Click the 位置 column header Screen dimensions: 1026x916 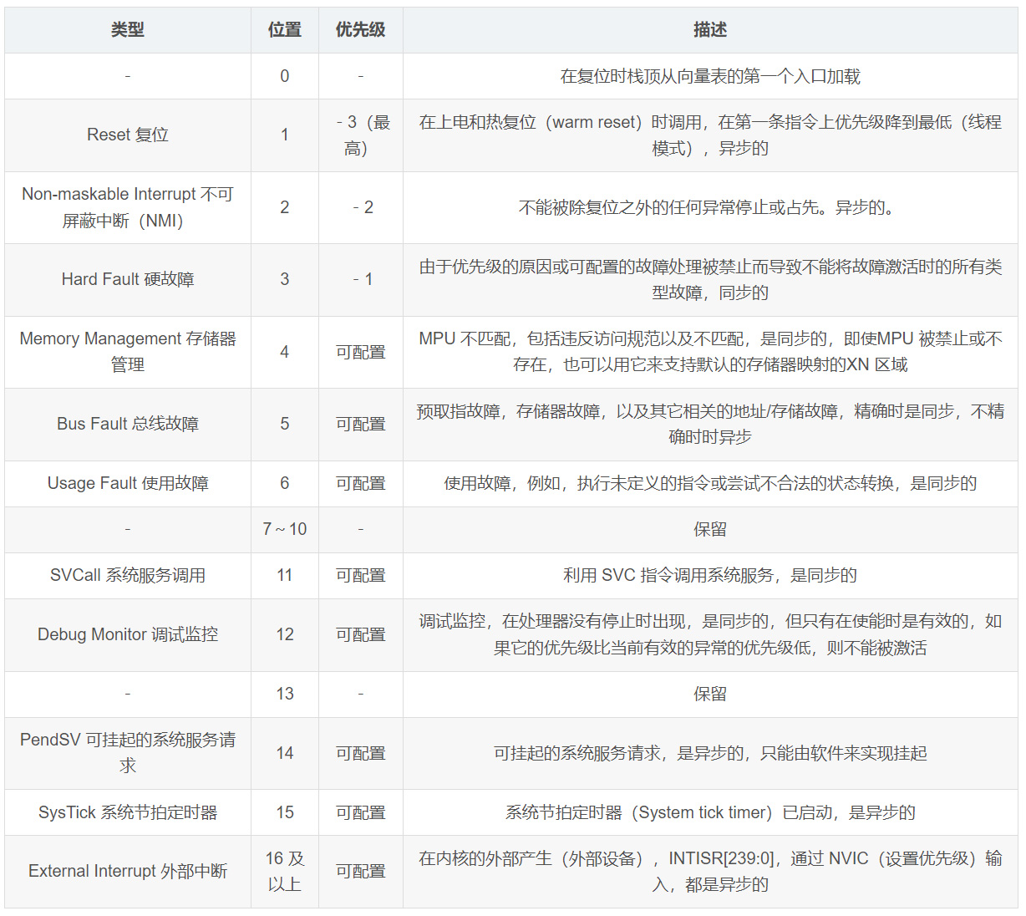coord(285,30)
